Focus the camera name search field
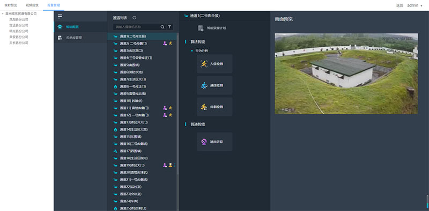429x211 pixels. (136, 27)
